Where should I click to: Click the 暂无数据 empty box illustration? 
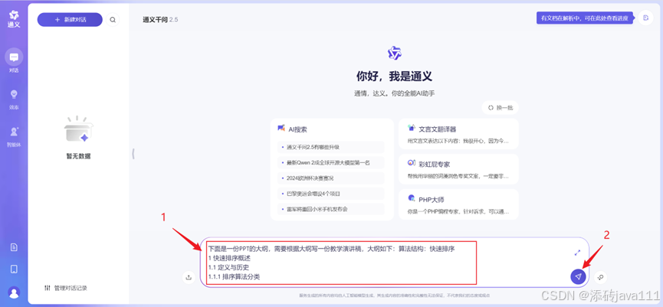pyautogui.click(x=79, y=129)
